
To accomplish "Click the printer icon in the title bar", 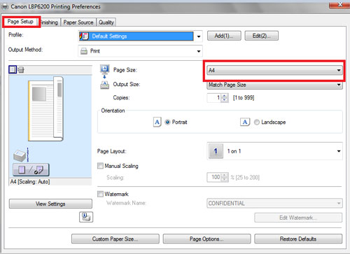I will pyautogui.click(x=5, y=6).
